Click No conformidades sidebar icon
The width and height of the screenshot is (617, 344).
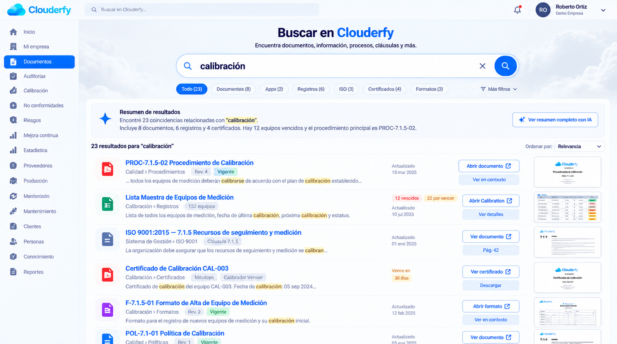13,106
